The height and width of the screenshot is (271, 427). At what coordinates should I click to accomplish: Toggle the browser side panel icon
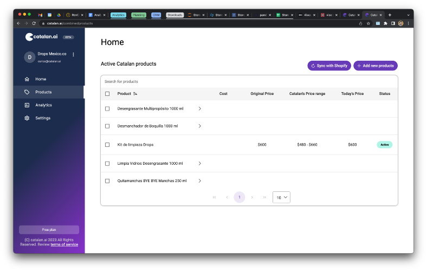(393, 23)
